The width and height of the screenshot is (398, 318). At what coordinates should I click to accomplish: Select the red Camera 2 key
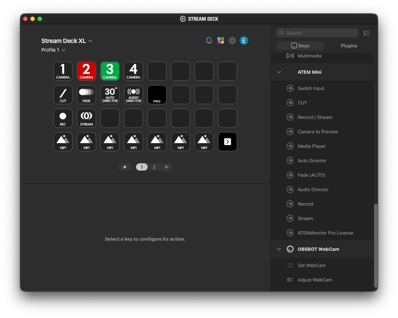point(86,71)
